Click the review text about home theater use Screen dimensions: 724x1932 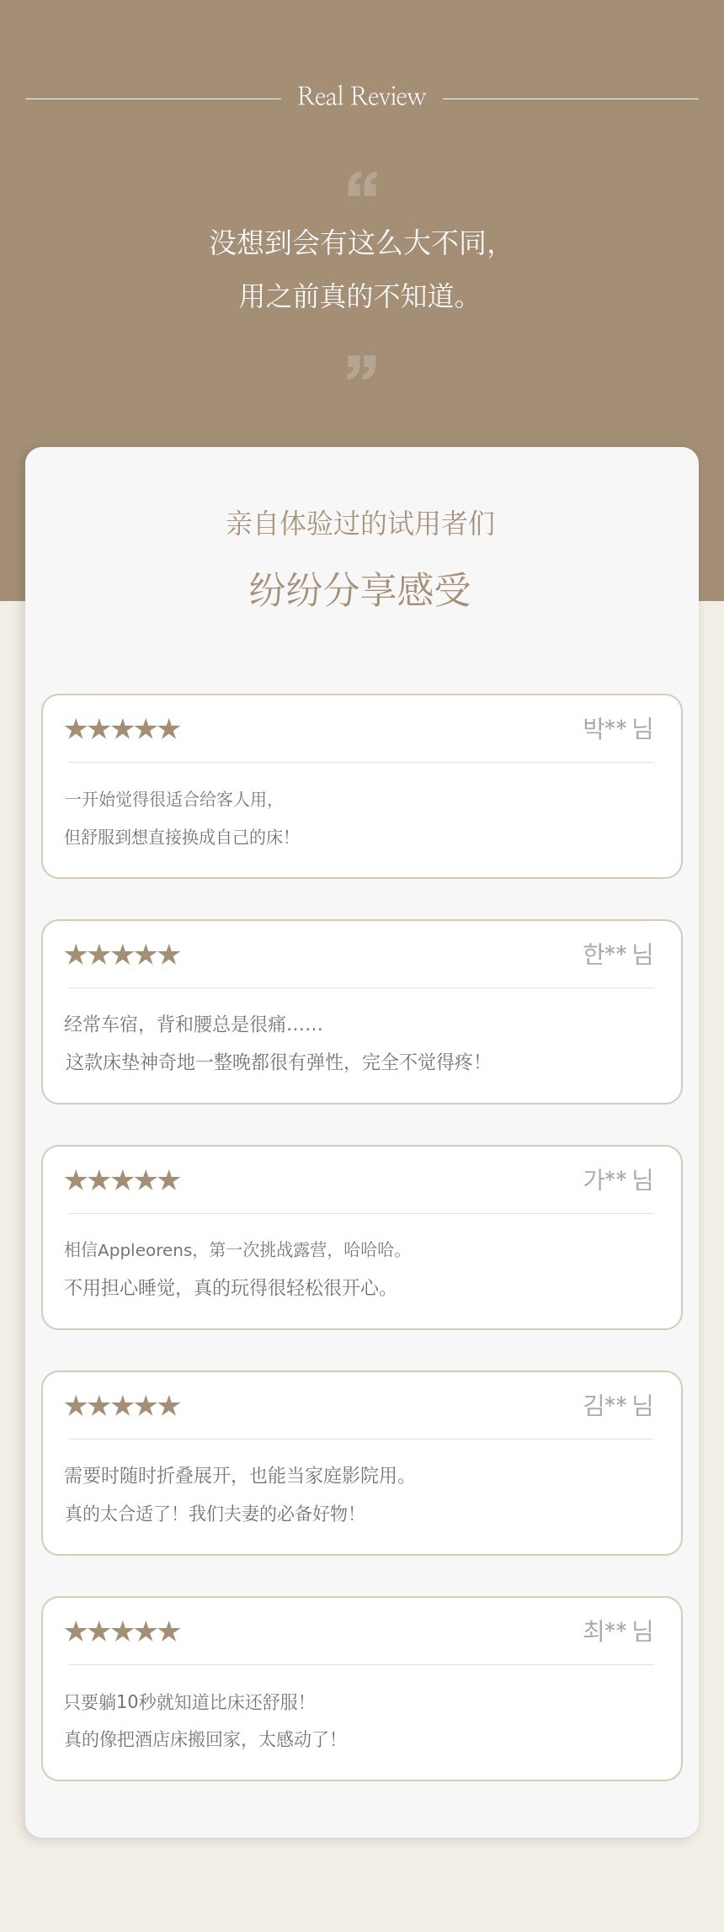pos(236,1494)
